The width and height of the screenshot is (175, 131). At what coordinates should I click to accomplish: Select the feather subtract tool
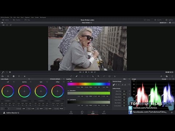[x=122, y=85]
